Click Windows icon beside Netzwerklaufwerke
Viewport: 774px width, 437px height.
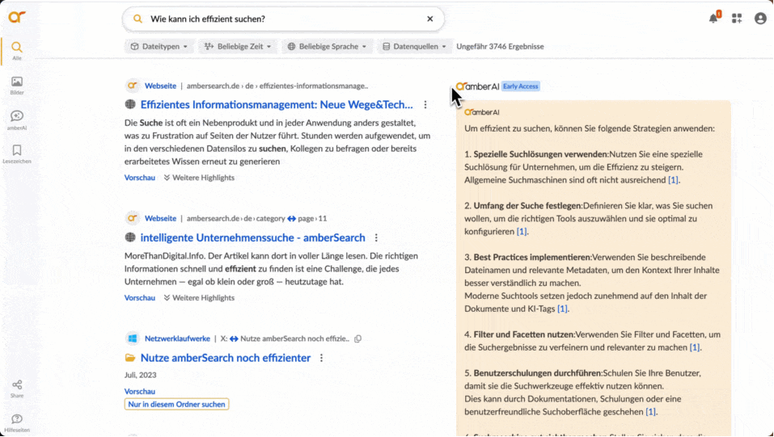click(x=133, y=338)
